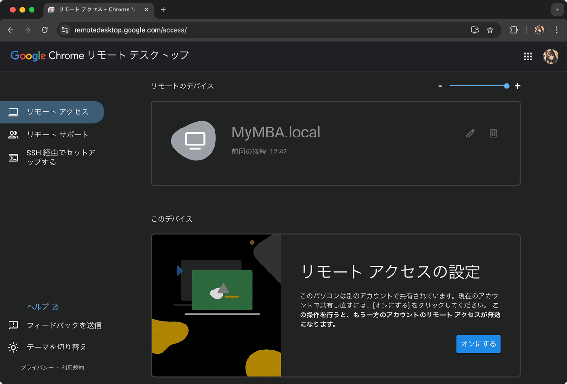Reload the page with refresh icon
This screenshot has height=384, width=567.
[44, 30]
